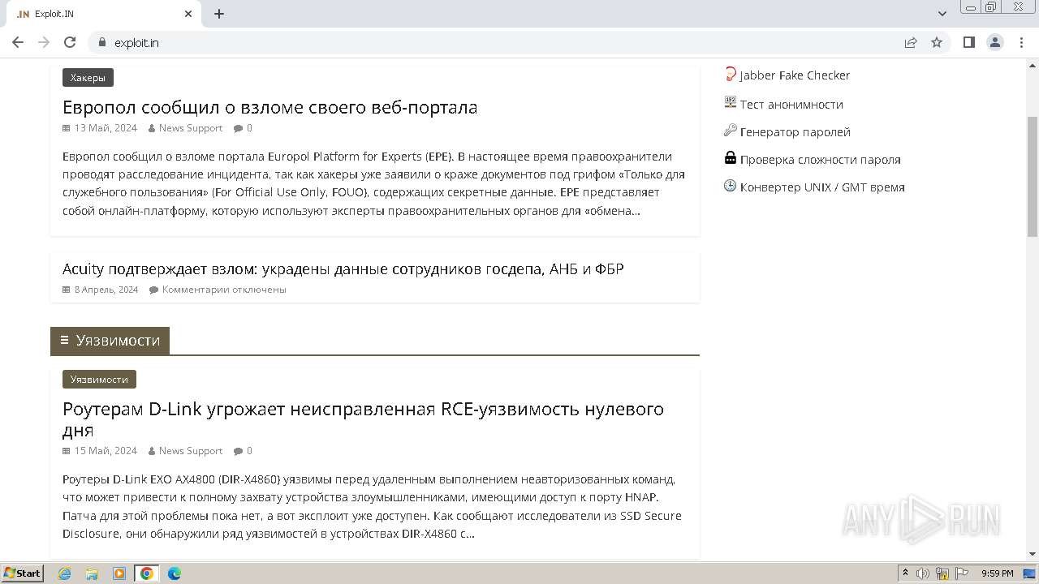Click the network tray icon
This screenshot has height=584, width=1039.
click(x=942, y=573)
